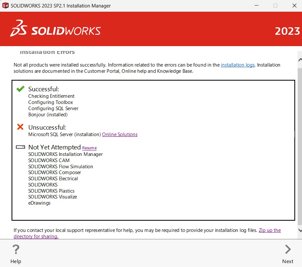The image size is (302, 267).
Task: Minimize the Installation Manager window
Action: click(x=256, y=6)
